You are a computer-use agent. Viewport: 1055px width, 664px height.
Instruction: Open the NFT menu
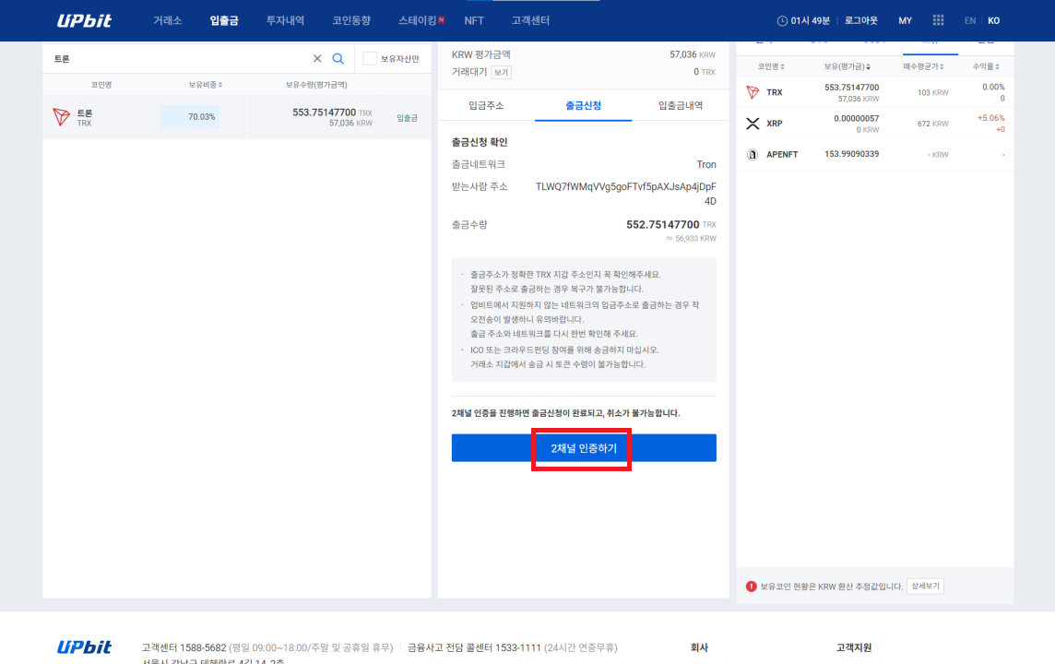(474, 21)
